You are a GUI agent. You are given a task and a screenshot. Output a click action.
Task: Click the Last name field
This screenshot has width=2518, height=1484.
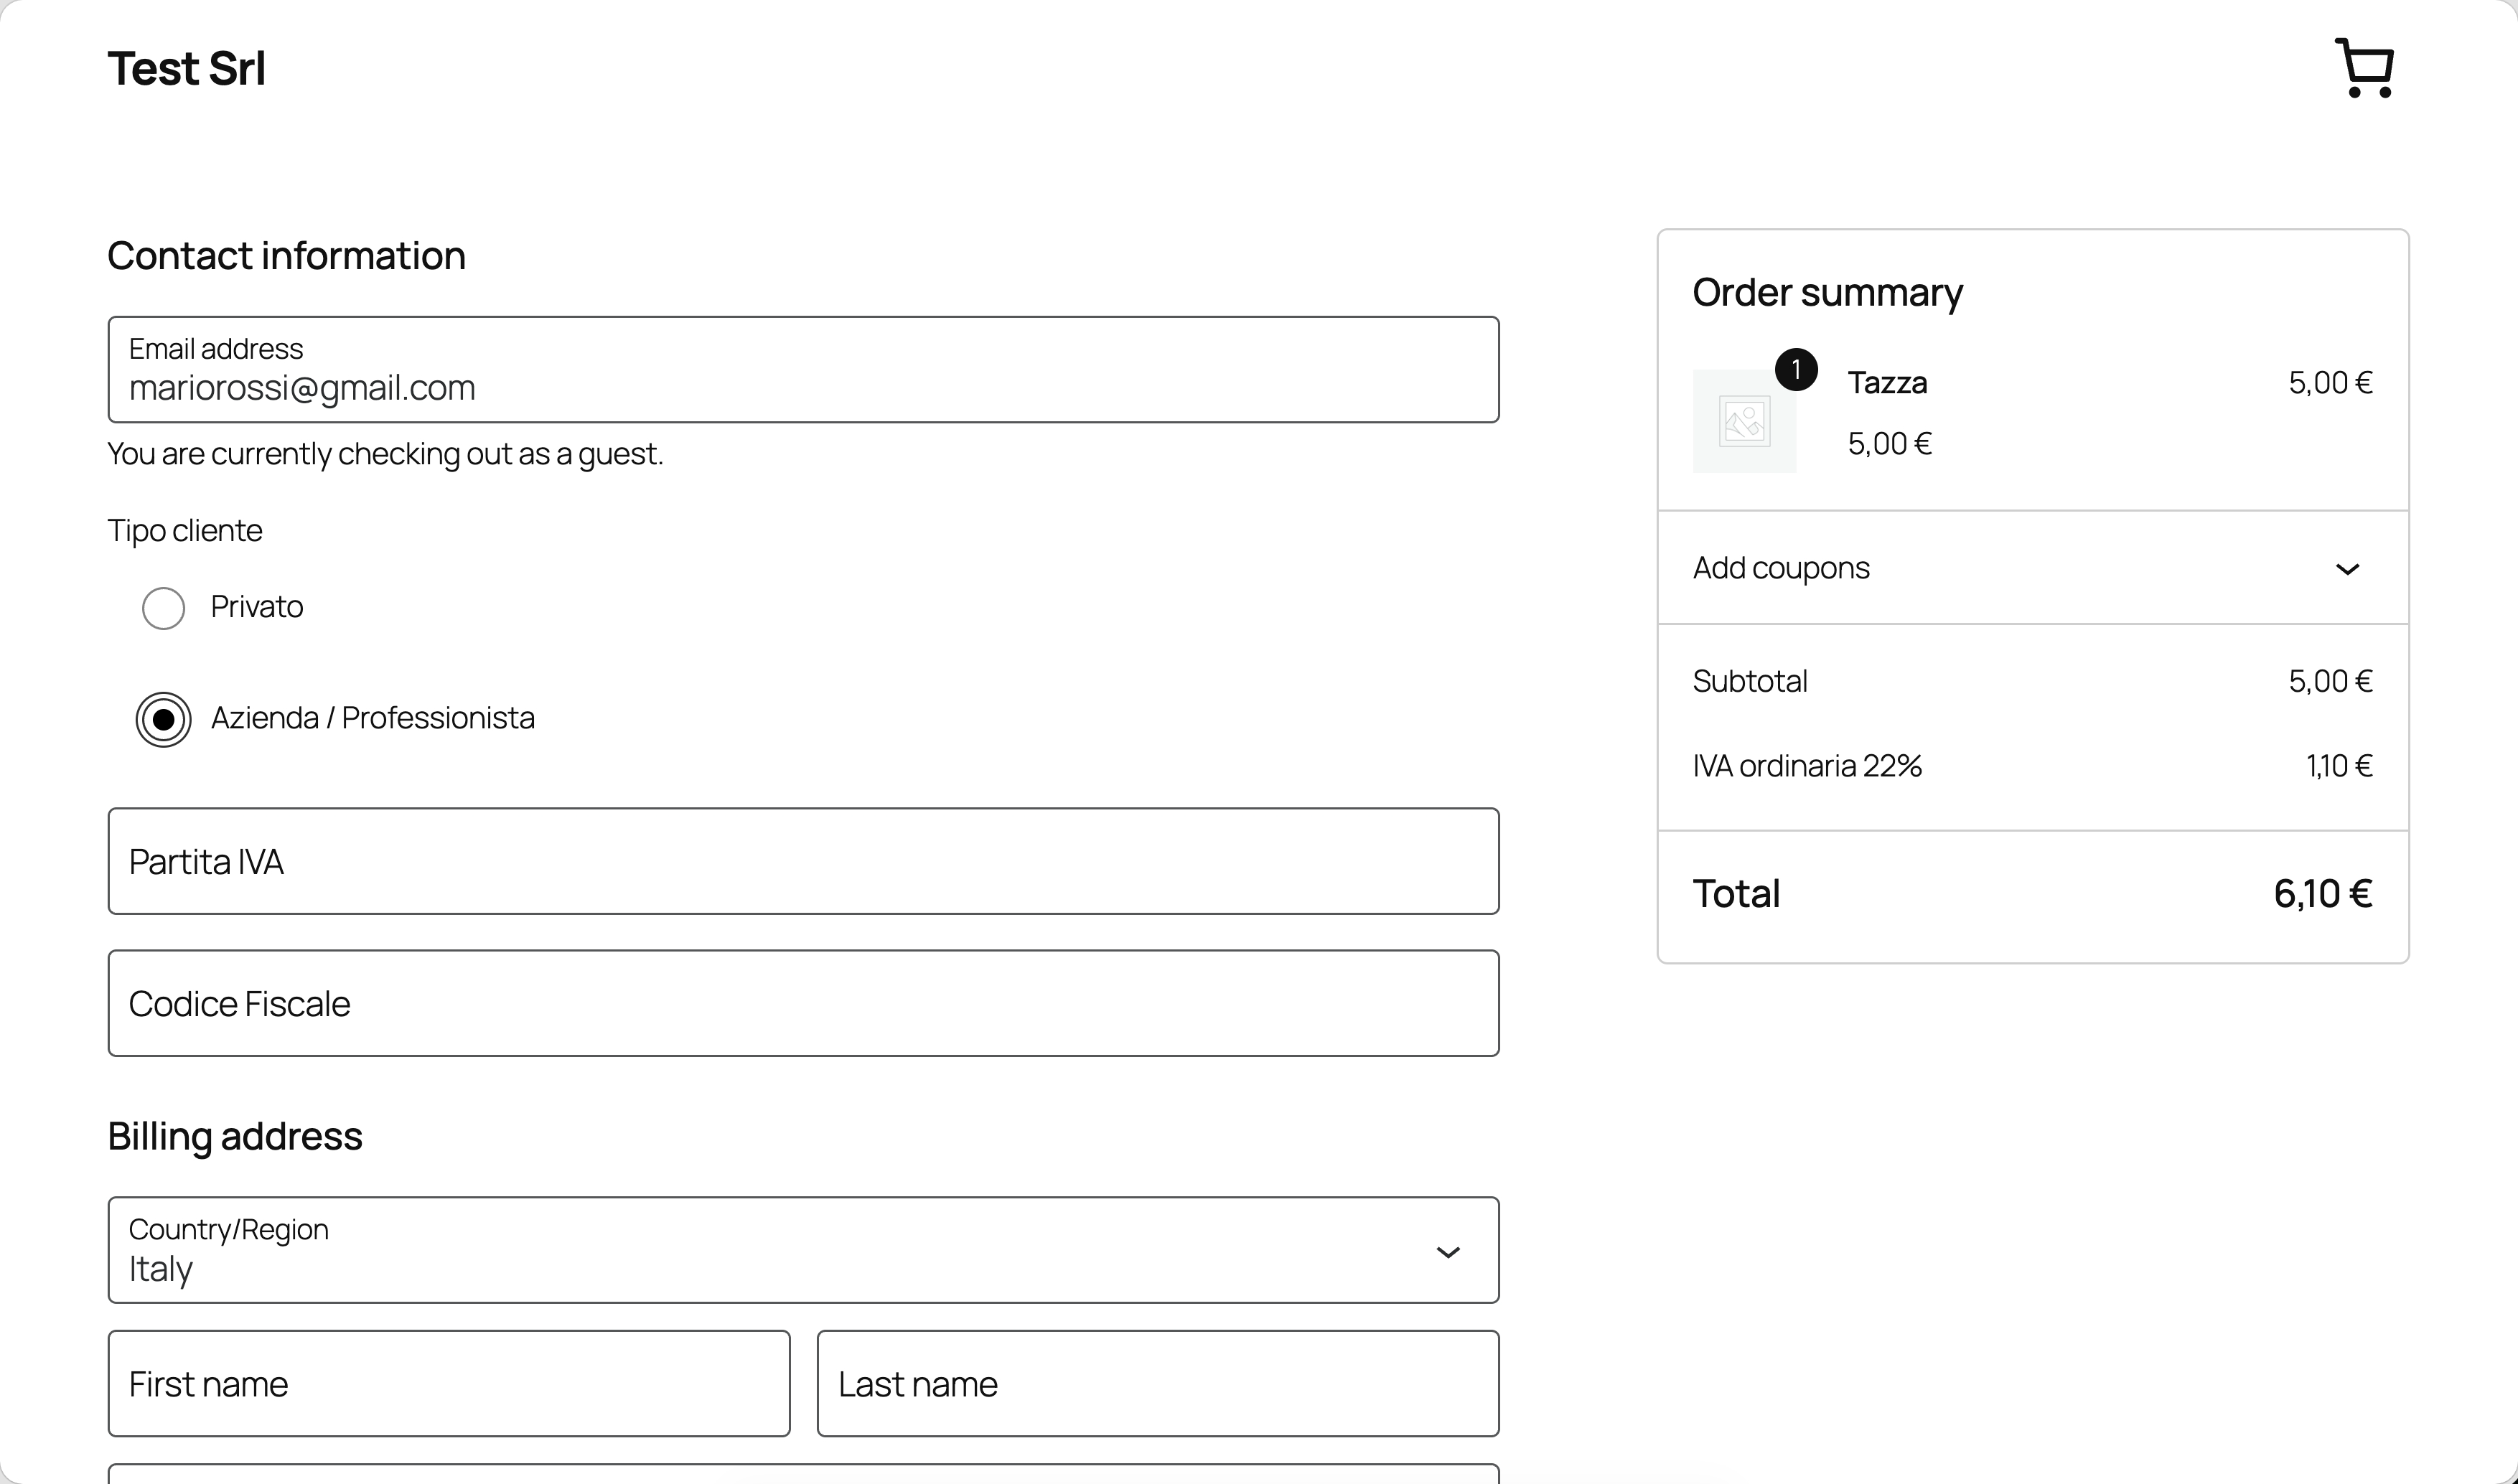pos(1158,1383)
